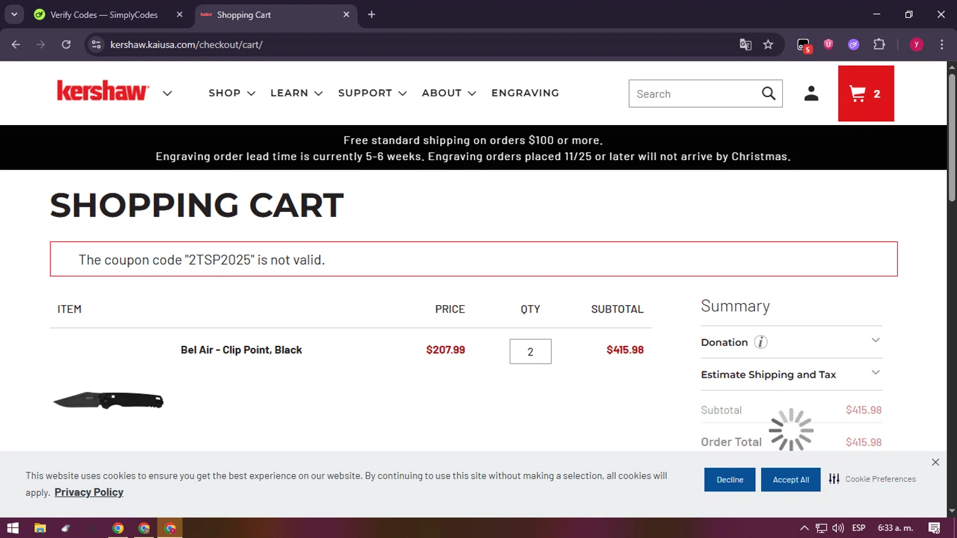Viewport: 957px width, 538px height.
Task: Open the Chrome profile avatar
Action: point(916,45)
